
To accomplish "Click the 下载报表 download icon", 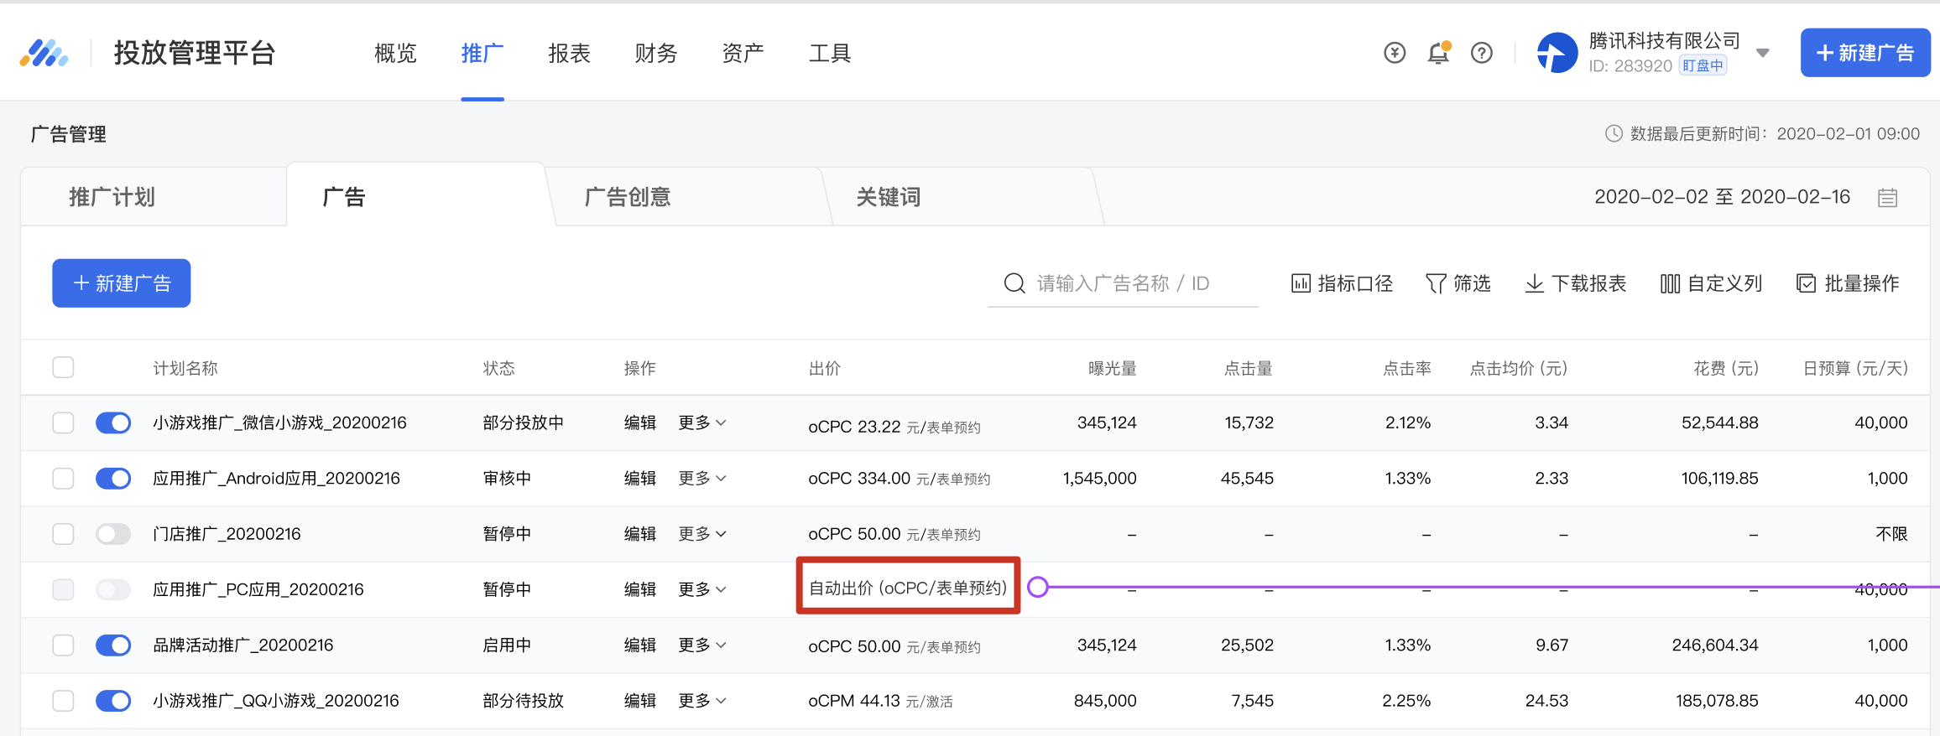I will [1534, 283].
